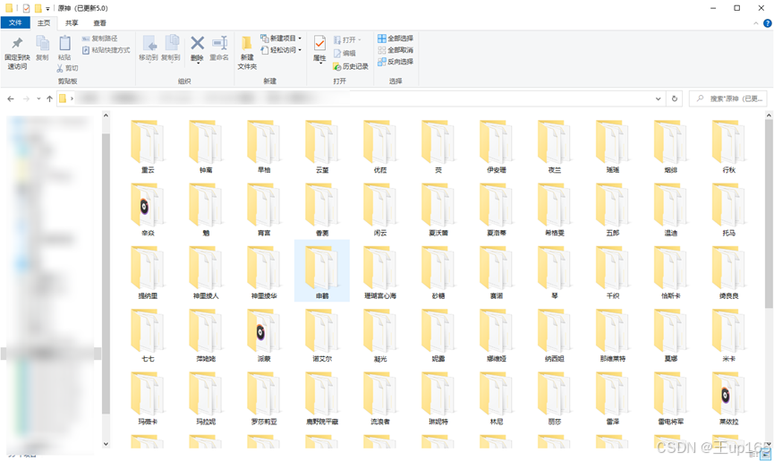Click 剪切 with the scissors icon

pos(67,68)
